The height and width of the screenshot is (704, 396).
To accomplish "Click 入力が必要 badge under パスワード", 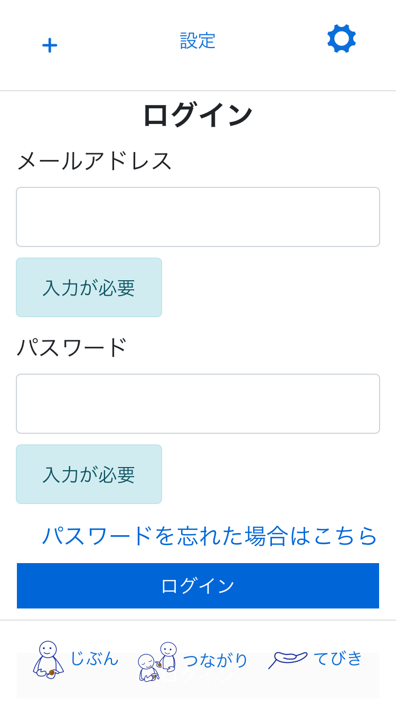I will coord(89,474).
